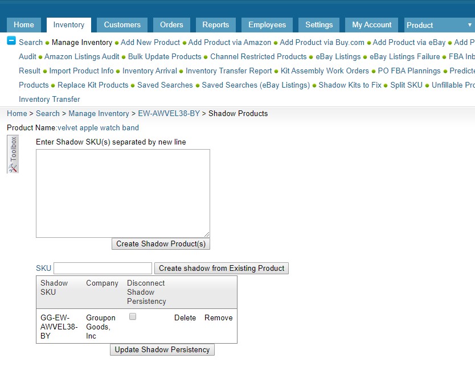Remove the GG-EW-AWVEL38-BY shadow SKU
This screenshot has width=475, height=367.
click(218, 317)
